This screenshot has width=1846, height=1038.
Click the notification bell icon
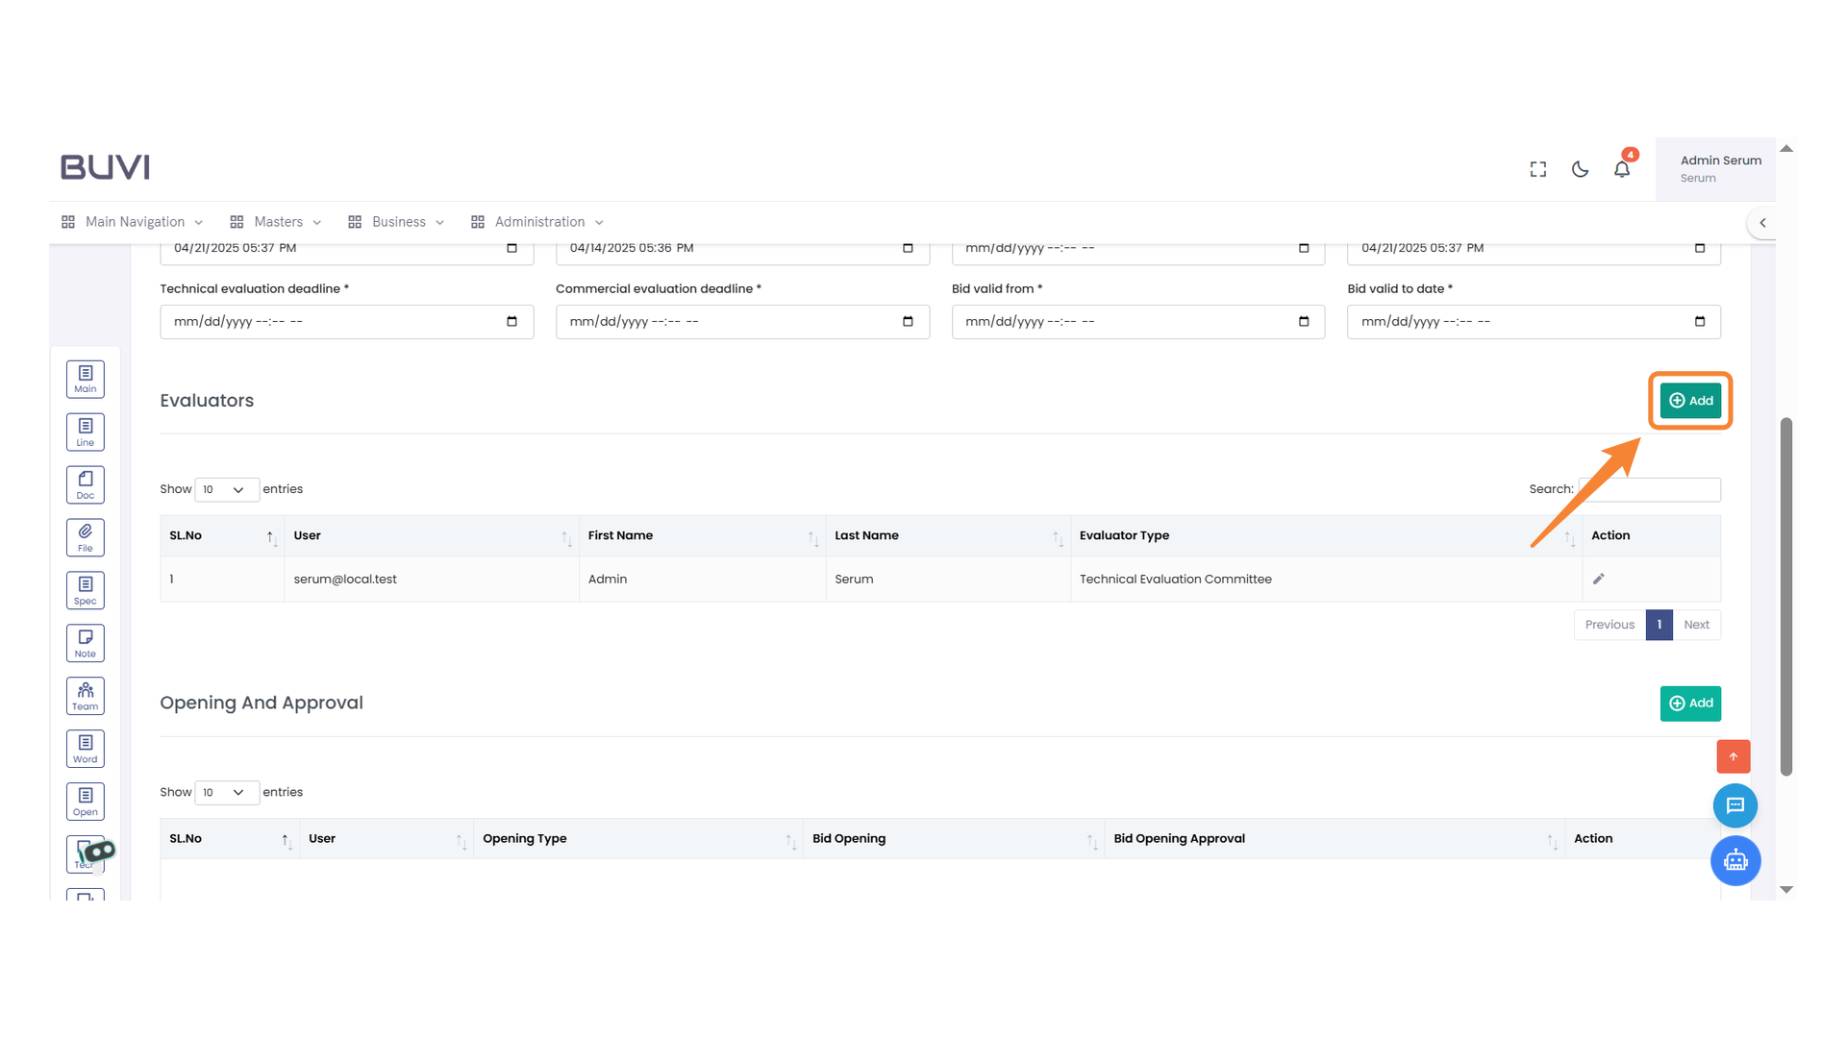[1621, 169]
